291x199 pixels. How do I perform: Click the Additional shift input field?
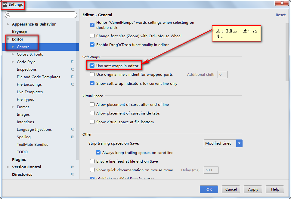(223, 74)
